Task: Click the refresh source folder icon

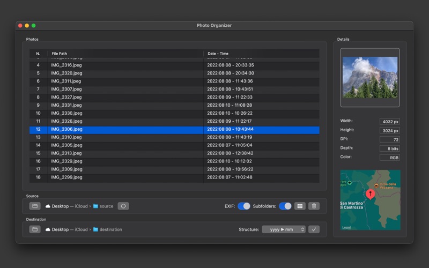Action: (123, 206)
